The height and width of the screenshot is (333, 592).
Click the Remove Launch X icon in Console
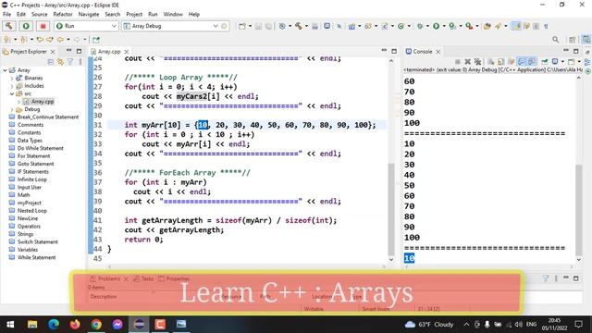pyautogui.click(x=467, y=62)
